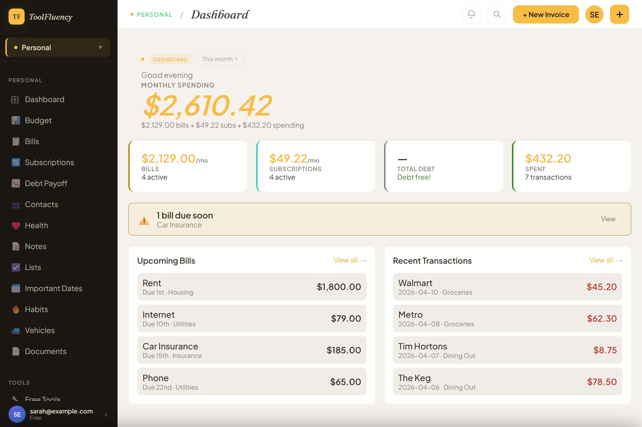Image resolution: width=642 pixels, height=427 pixels.
Task: Click the Health heart icon
Action: point(16,226)
